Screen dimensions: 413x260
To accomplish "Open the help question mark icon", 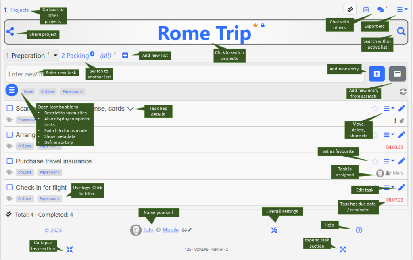I will [359, 230].
